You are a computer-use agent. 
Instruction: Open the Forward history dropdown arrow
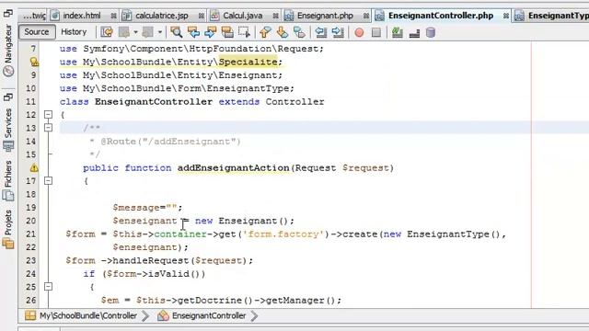coord(160,32)
